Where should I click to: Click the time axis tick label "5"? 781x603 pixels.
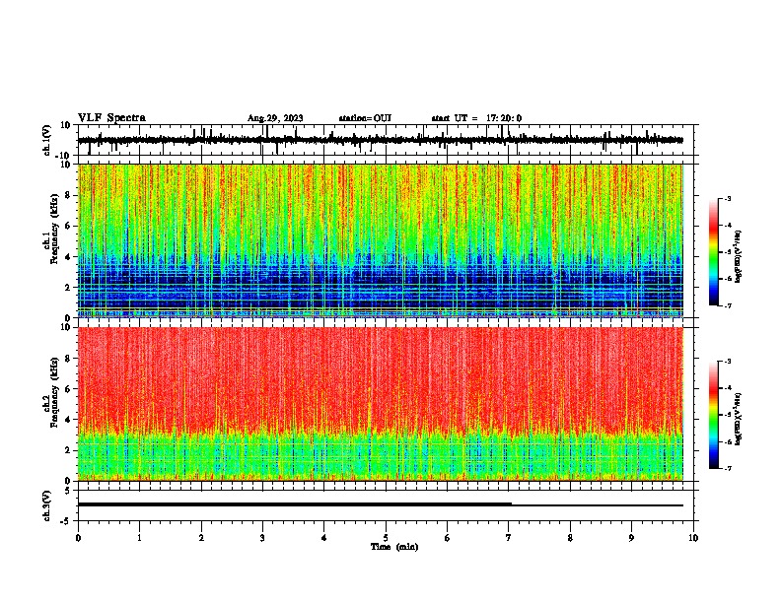pyautogui.click(x=386, y=538)
